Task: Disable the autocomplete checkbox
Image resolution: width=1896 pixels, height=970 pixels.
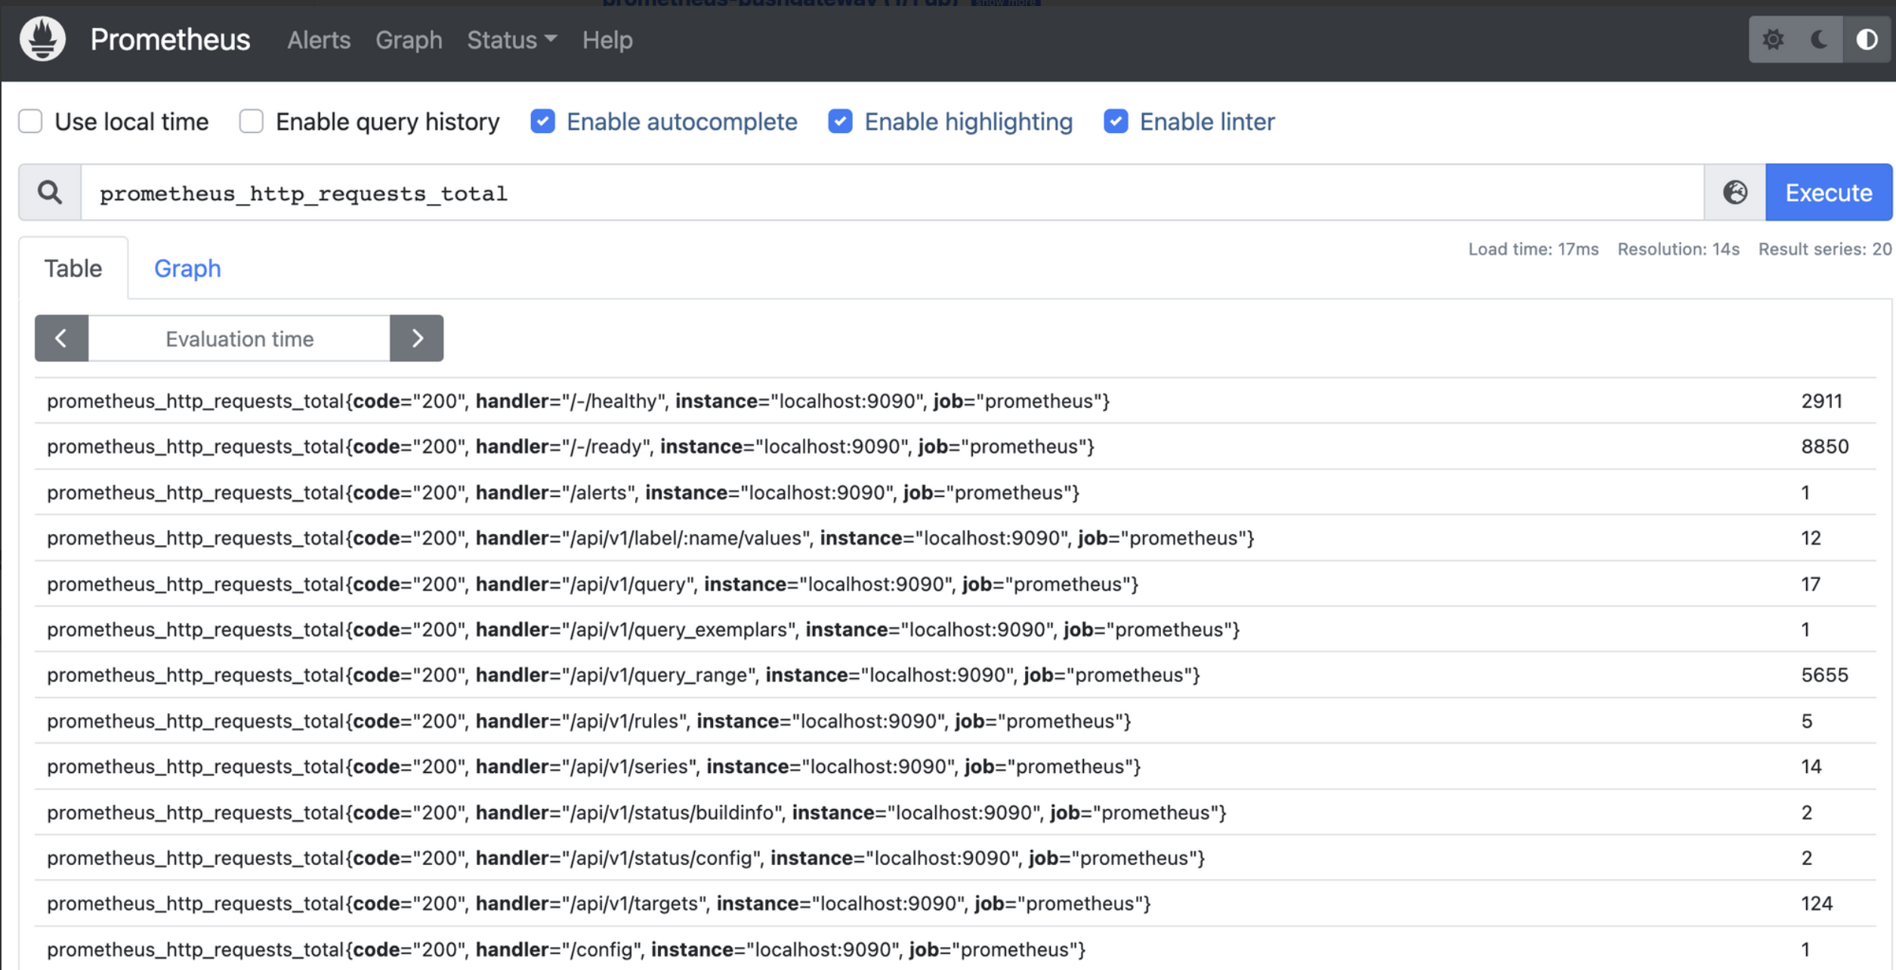Action: pyautogui.click(x=542, y=122)
